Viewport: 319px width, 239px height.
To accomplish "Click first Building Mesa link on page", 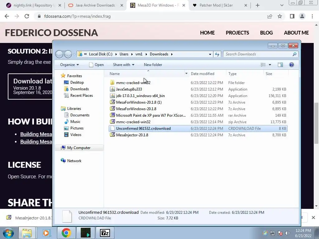I will pyautogui.click(x=36, y=134).
